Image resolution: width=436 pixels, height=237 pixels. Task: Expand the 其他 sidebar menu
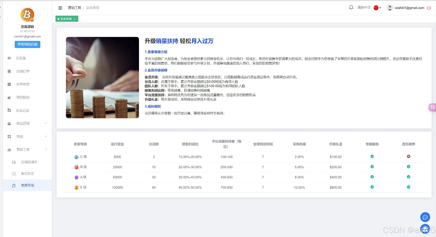27,137
